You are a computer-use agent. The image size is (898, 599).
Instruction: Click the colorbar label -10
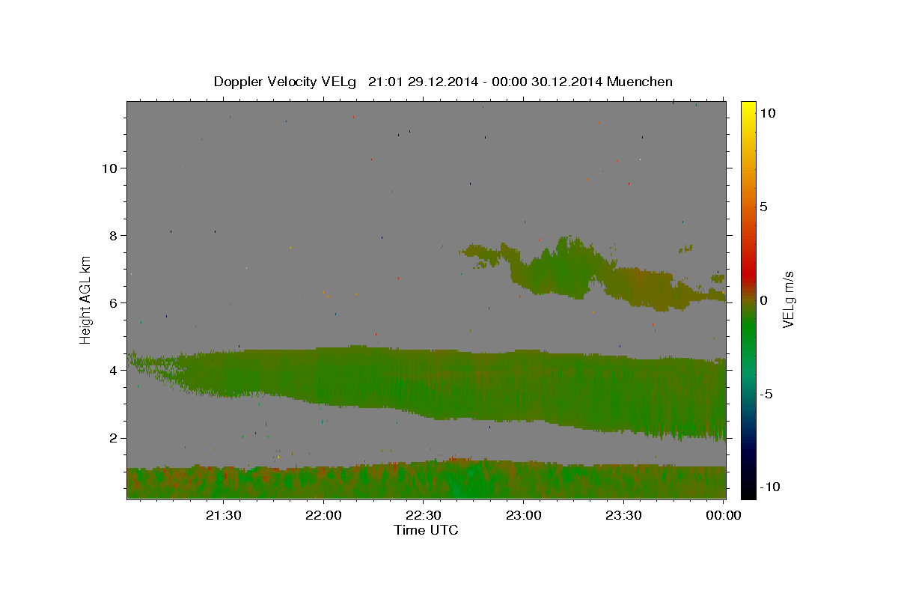point(770,487)
